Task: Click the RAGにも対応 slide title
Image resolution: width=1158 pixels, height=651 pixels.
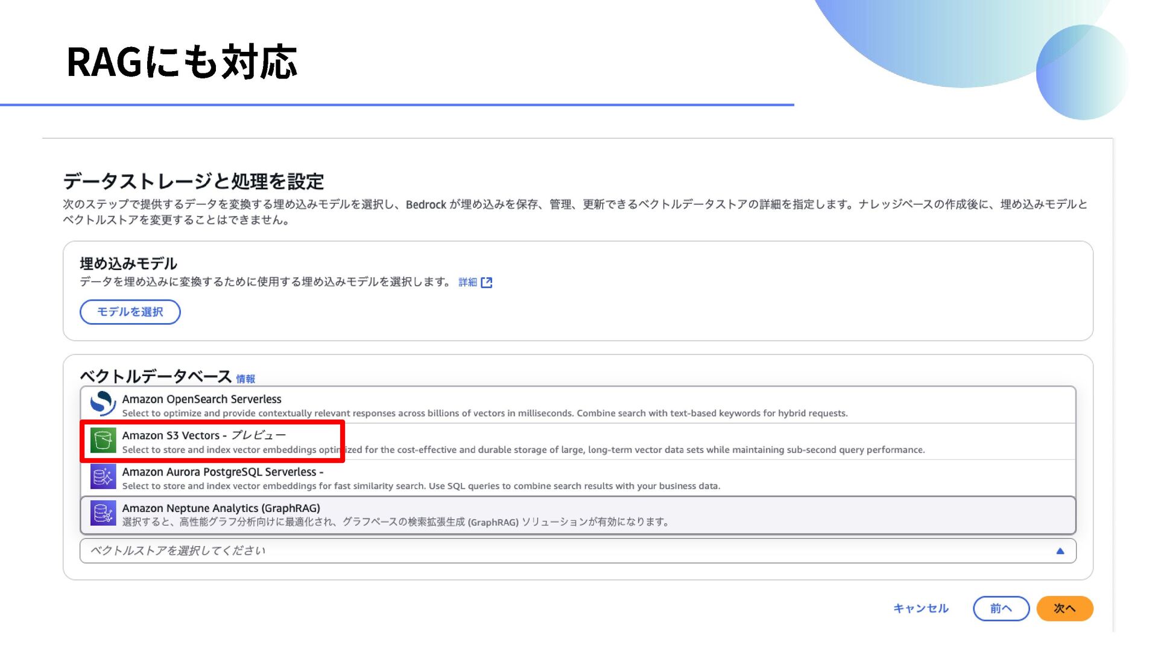Action: (182, 62)
